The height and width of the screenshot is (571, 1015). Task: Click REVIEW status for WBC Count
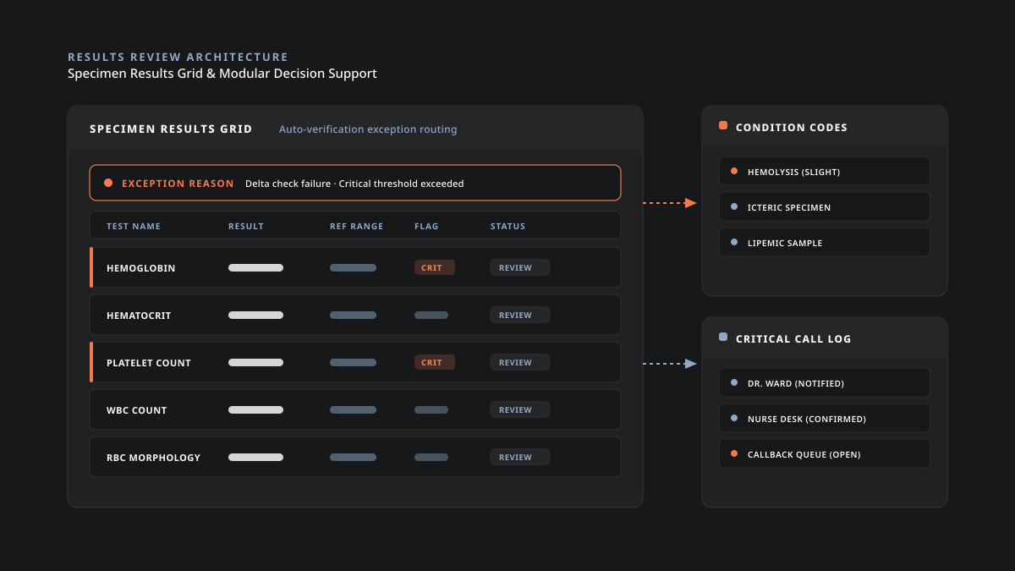[520, 409]
